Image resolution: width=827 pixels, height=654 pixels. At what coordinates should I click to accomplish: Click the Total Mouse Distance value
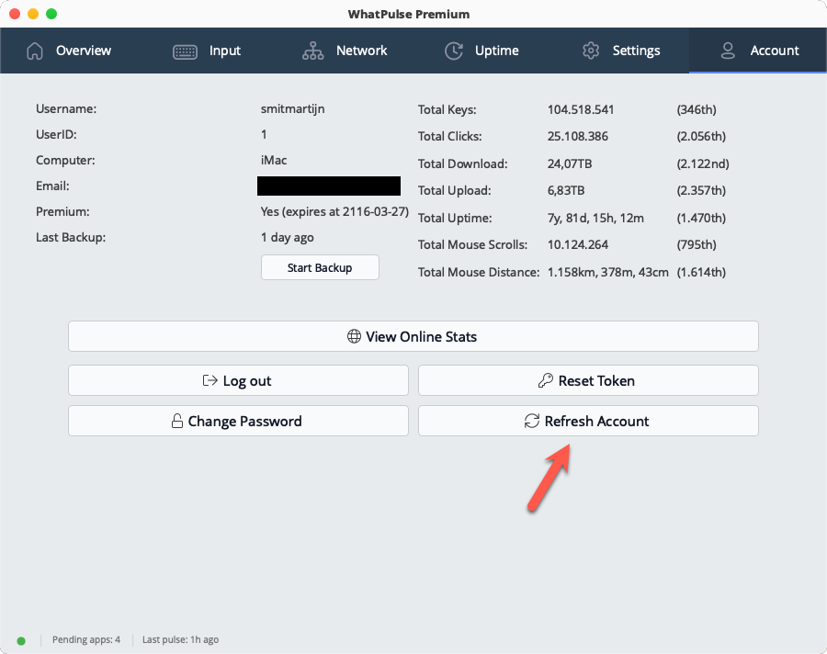pyautogui.click(x=607, y=272)
